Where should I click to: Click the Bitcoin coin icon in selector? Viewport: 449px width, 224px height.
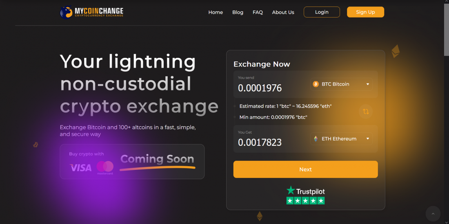pos(316,84)
